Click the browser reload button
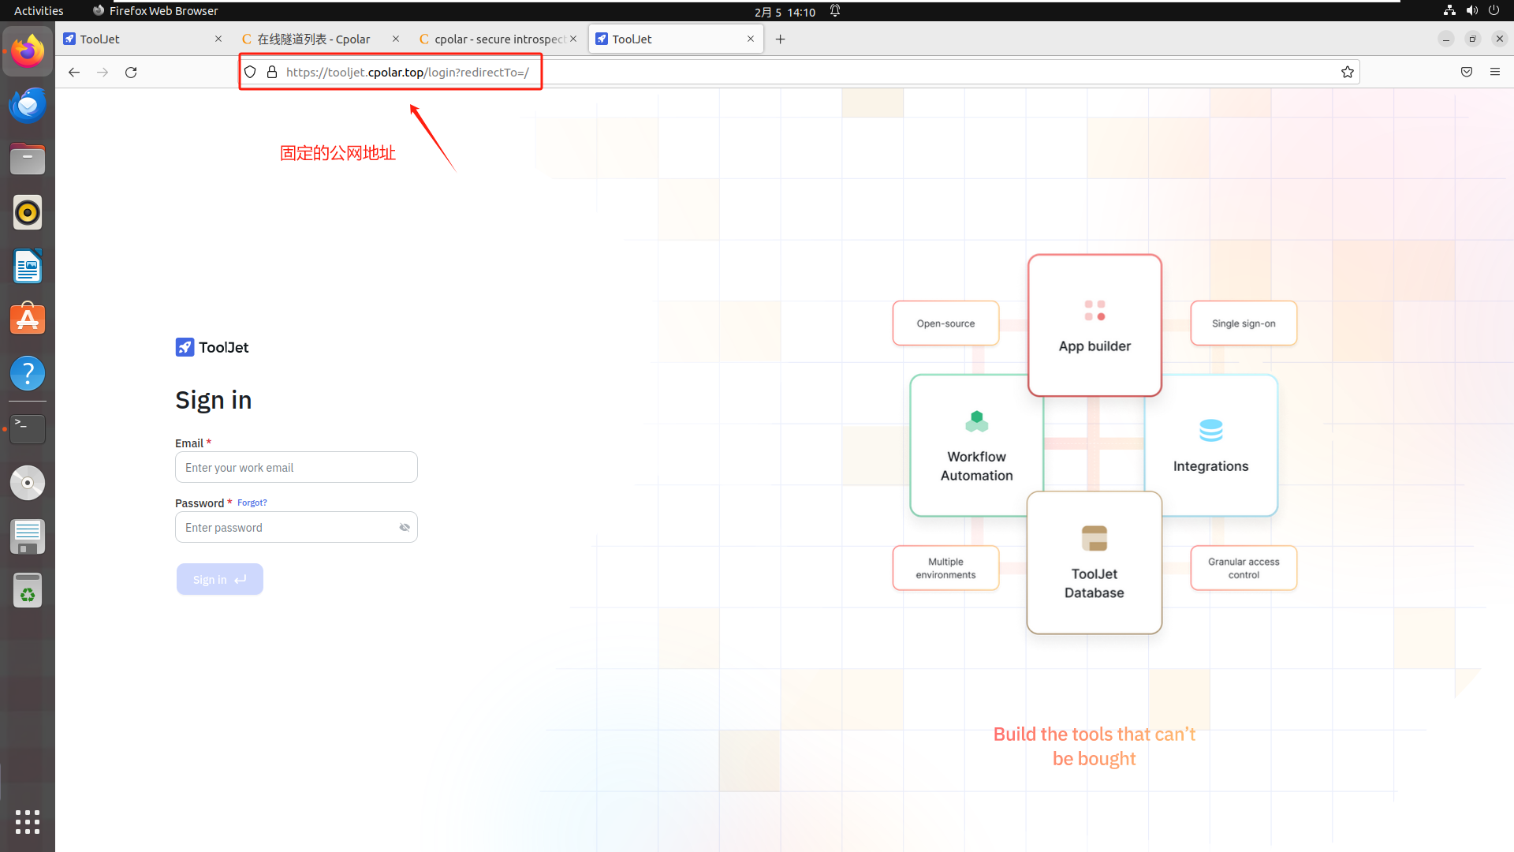The width and height of the screenshot is (1514, 852). click(x=131, y=72)
